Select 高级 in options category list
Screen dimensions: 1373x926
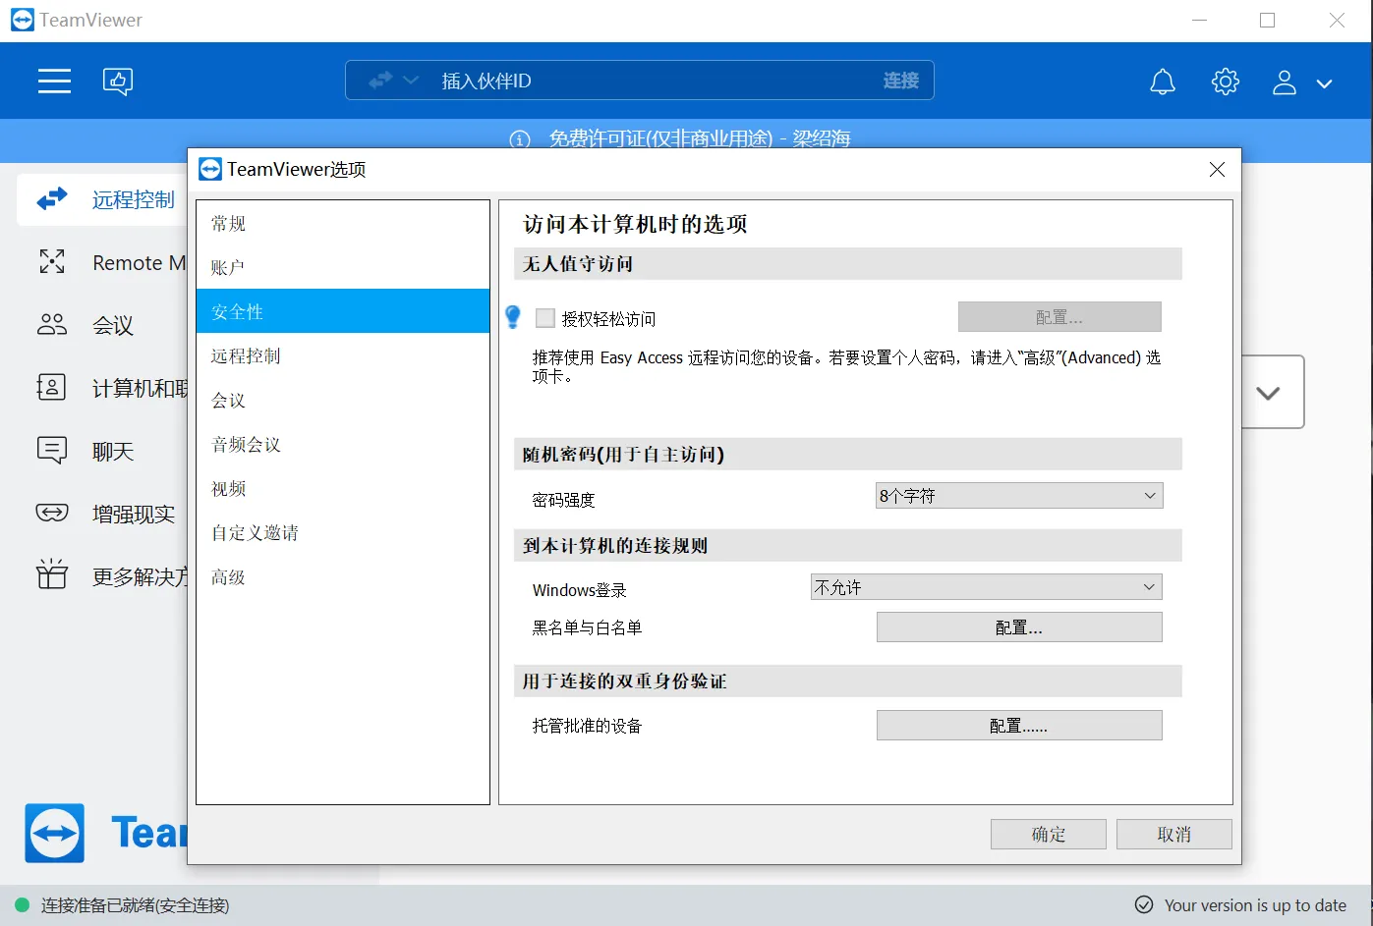click(x=343, y=576)
